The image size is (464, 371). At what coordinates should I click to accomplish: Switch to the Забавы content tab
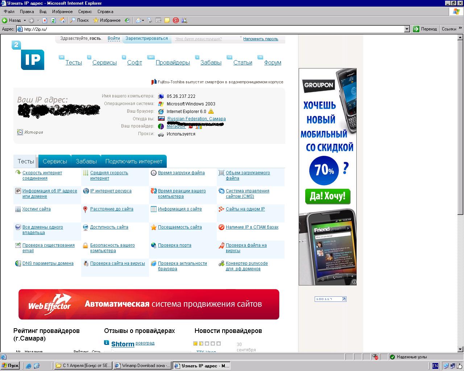[x=86, y=161]
